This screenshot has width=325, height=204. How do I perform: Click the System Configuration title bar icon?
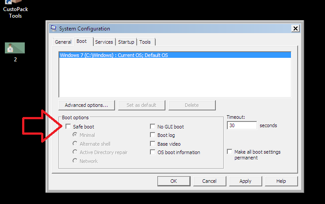click(54, 28)
